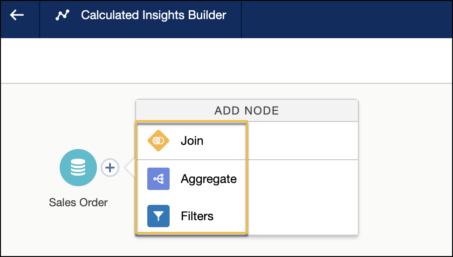Click blank space right of Join row
Image resolution: width=453 pixels, height=257 pixels.
pos(302,141)
